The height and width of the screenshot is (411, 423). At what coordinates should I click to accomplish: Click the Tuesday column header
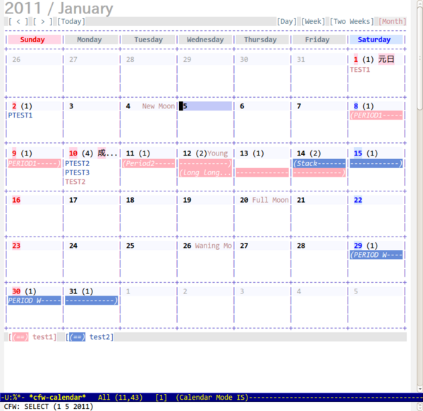(148, 39)
